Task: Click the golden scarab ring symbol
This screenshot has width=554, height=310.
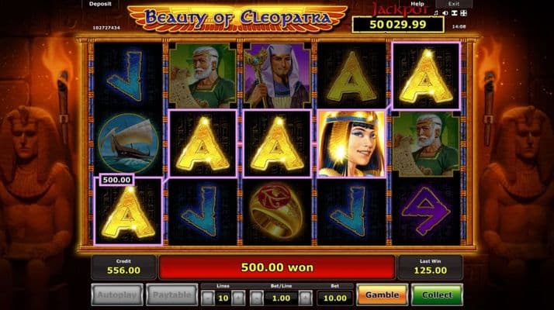Action: [277, 212]
